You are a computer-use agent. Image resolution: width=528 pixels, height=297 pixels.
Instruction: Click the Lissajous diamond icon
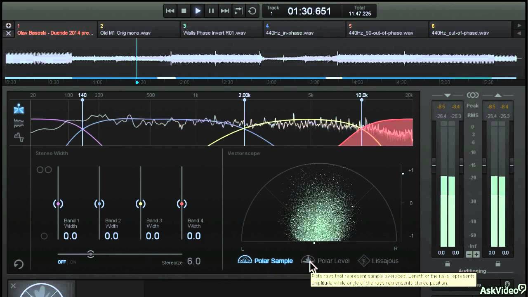364,261
